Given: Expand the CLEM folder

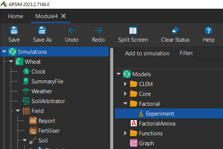Looking at the screenshot, I should point(125,84).
